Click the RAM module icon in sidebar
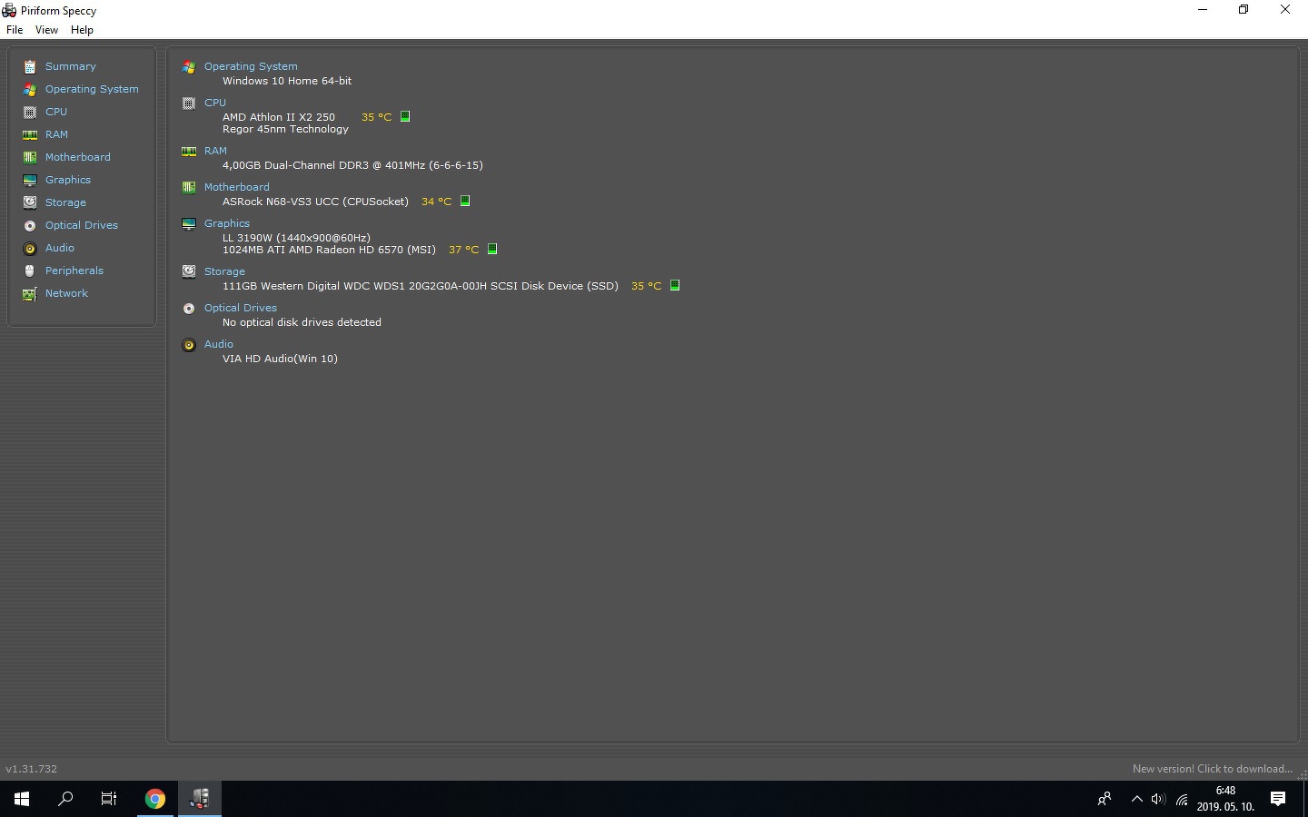The height and width of the screenshot is (817, 1308). point(30,134)
